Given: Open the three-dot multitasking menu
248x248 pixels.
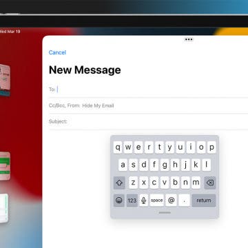Looking at the screenshot, I should 189,39.
